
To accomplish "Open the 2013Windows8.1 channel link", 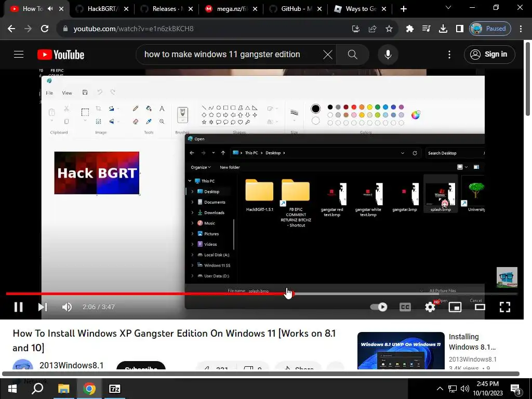I will click(71, 365).
